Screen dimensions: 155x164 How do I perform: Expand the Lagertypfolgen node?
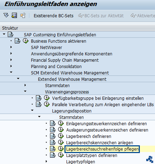click(x=46, y=162)
